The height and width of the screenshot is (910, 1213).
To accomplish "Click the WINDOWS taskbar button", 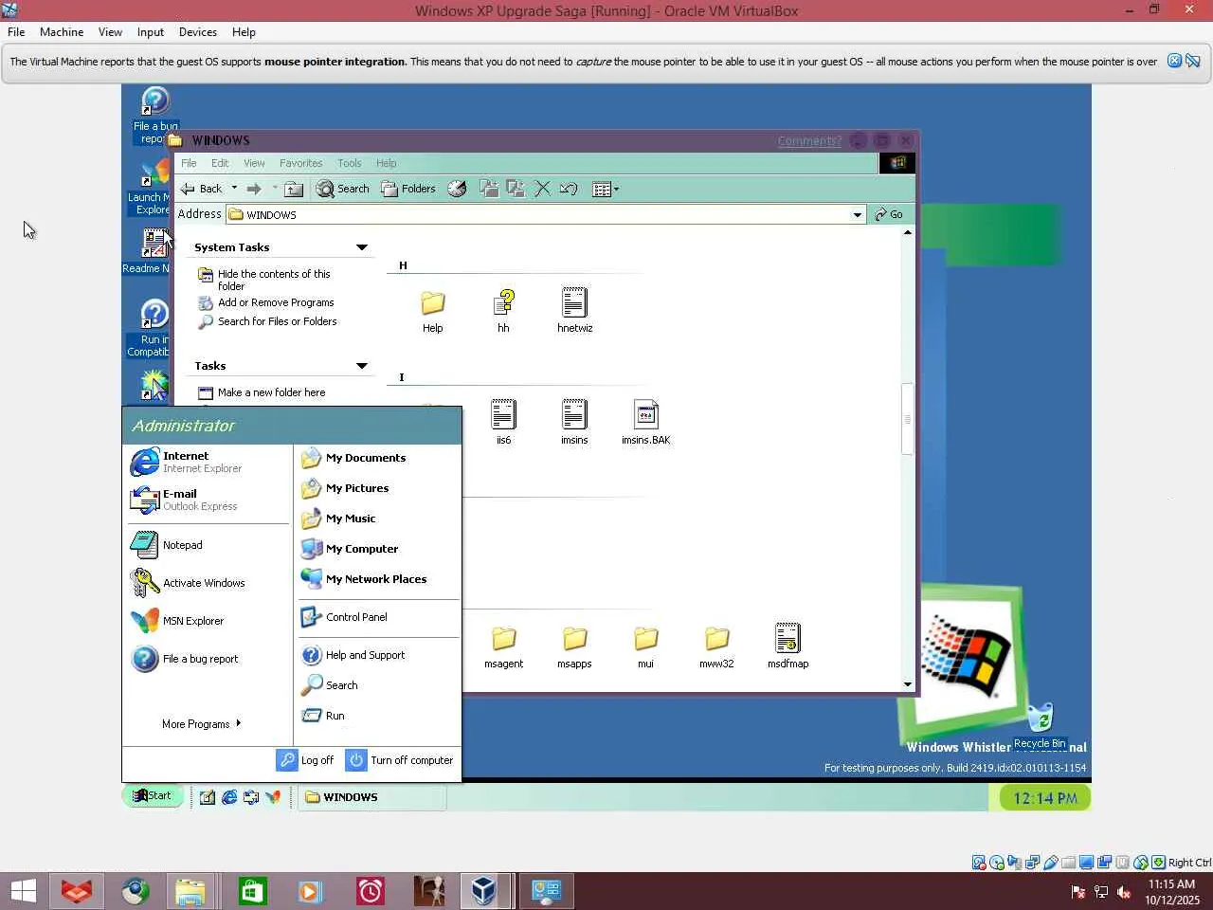I will 372,797.
